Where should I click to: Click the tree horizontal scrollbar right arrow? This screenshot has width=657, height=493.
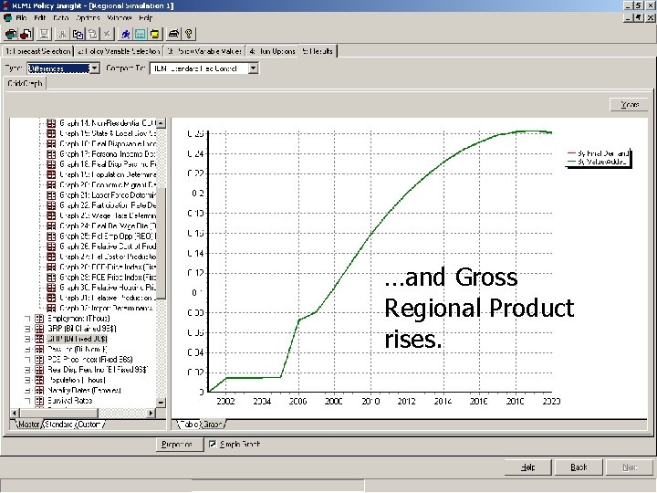tap(151, 413)
